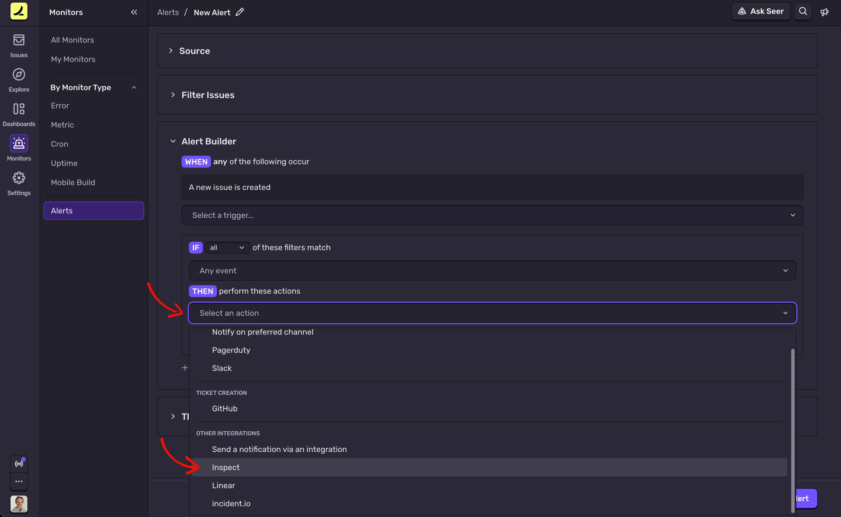The image size is (841, 517).
Task: Select Inspect integration option
Action: [x=489, y=468]
